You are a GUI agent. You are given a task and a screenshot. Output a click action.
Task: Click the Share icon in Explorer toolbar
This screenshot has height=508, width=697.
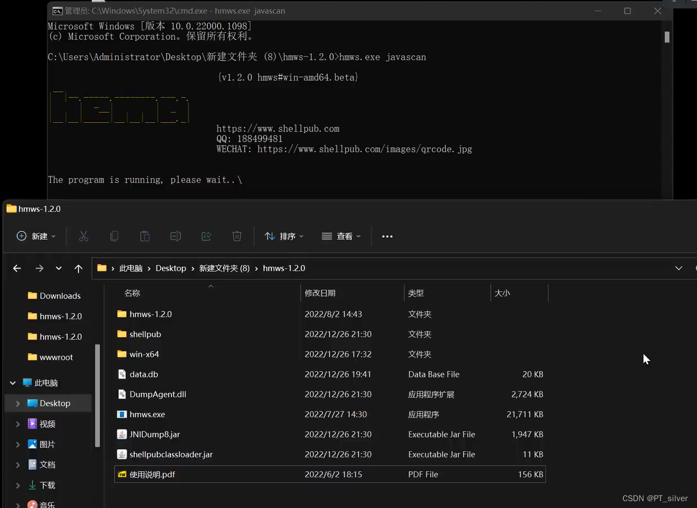click(x=206, y=236)
